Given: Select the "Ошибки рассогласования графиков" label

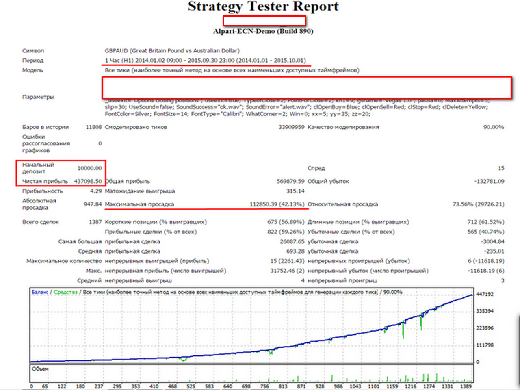Looking at the screenshot, I should click(46, 143).
